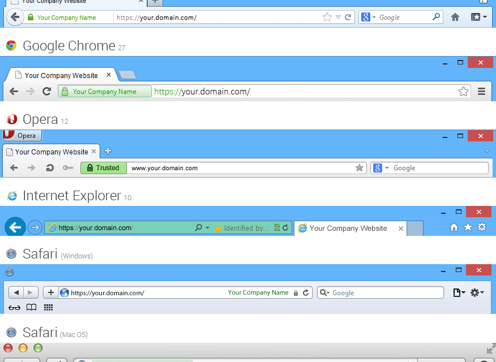Click Safari's green Your Company Name label
The width and height of the screenshot is (496, 362).
pos(258,292)
